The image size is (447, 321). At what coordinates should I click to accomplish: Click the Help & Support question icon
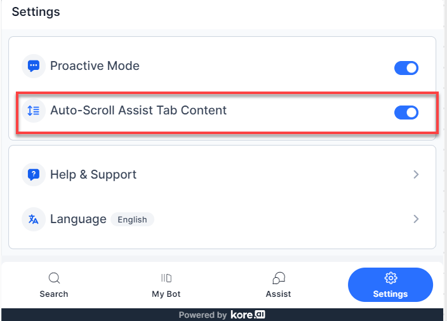(34, 174)
